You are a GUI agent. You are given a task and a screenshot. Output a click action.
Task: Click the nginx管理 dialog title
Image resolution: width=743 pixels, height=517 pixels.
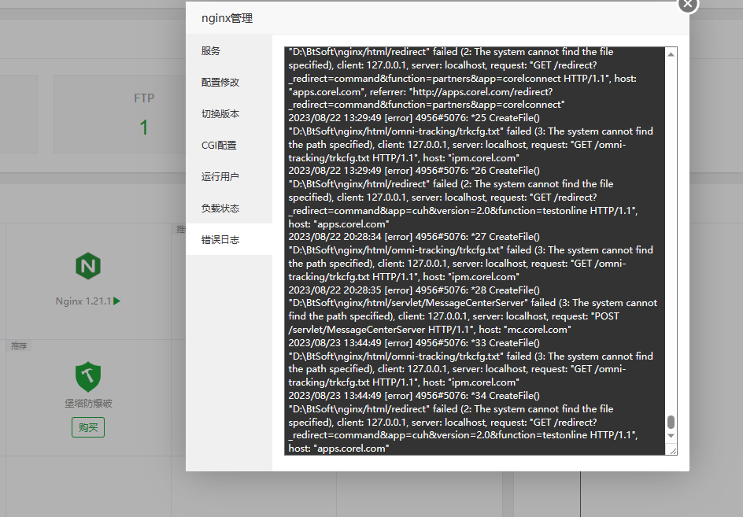[x=227, y=18]
